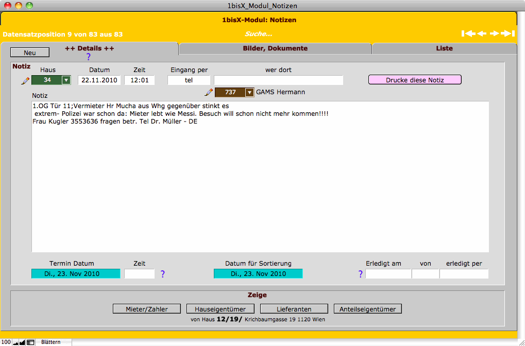
Task: Toggle the status area icon at bottom
Action: (x=30, y=342)
